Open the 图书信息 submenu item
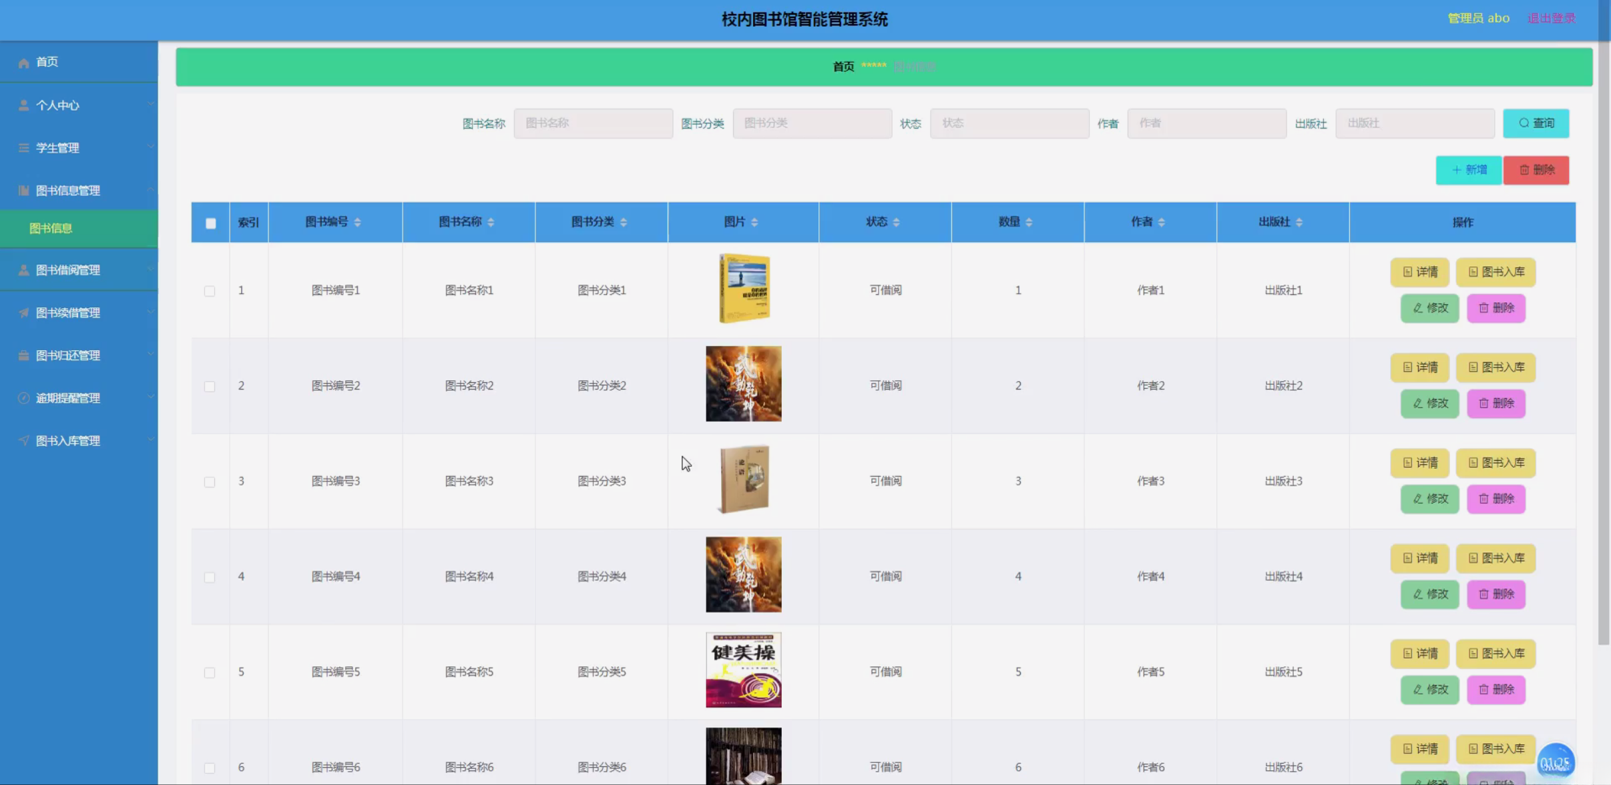This screenshot has width=1611, height=785. point(51,228)
